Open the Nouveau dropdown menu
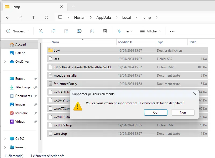The image size is (215, 158). click(17, 31)
